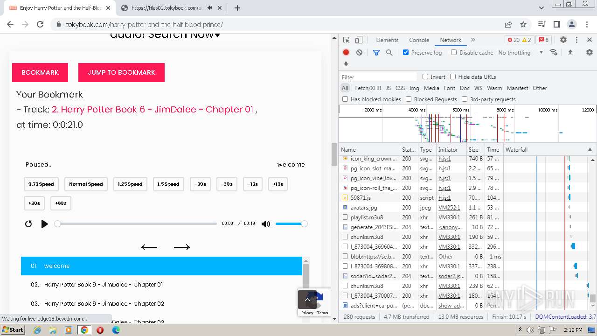Open network conditions wifi icon

[x=554, y=53]
